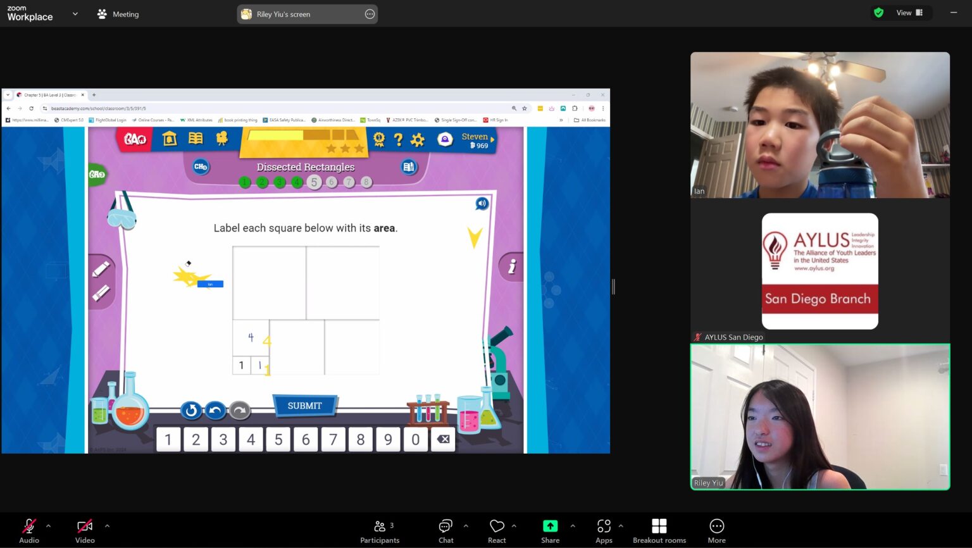
Task: Open the More options menu
Action: (716, 530)
